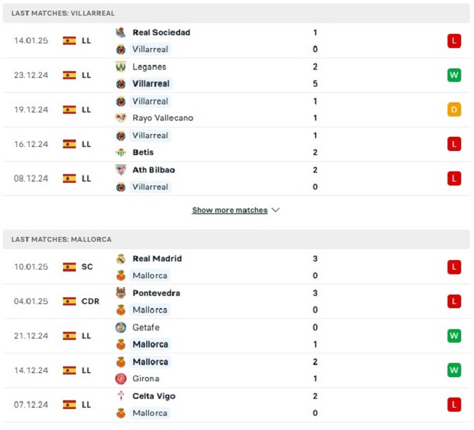Click the Celta Vigo crest icon

click(x=121, y=396)
